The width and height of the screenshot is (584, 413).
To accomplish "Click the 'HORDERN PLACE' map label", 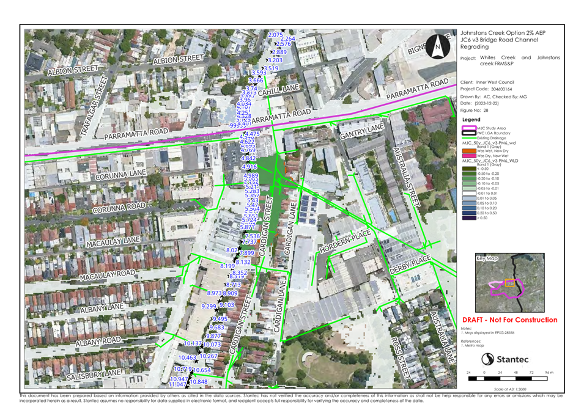I will point(346,241).
